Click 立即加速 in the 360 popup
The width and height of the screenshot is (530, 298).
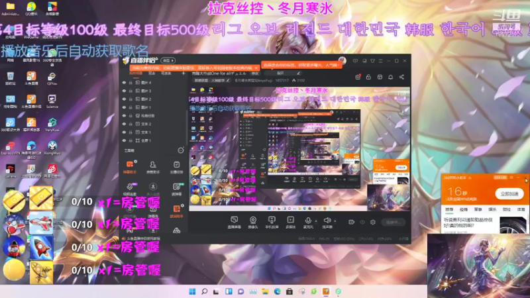509,193
